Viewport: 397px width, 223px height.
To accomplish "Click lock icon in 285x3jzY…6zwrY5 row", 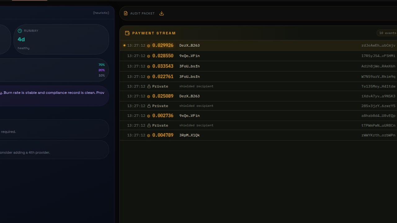I will [x=149, y=106].
